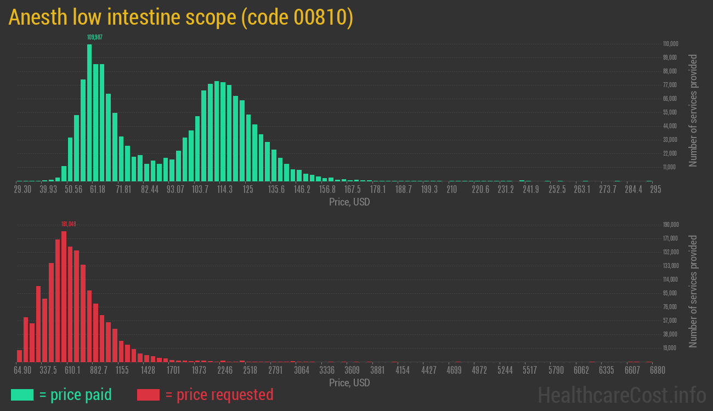Click the 181,048 peak value label
Screen dimensions: 713x411
pos(69,224)
